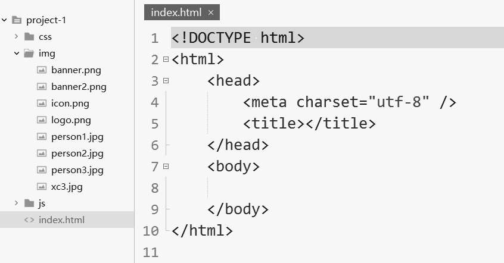
Task: Click the banner2.png image file icon
Action: (42, 86)
